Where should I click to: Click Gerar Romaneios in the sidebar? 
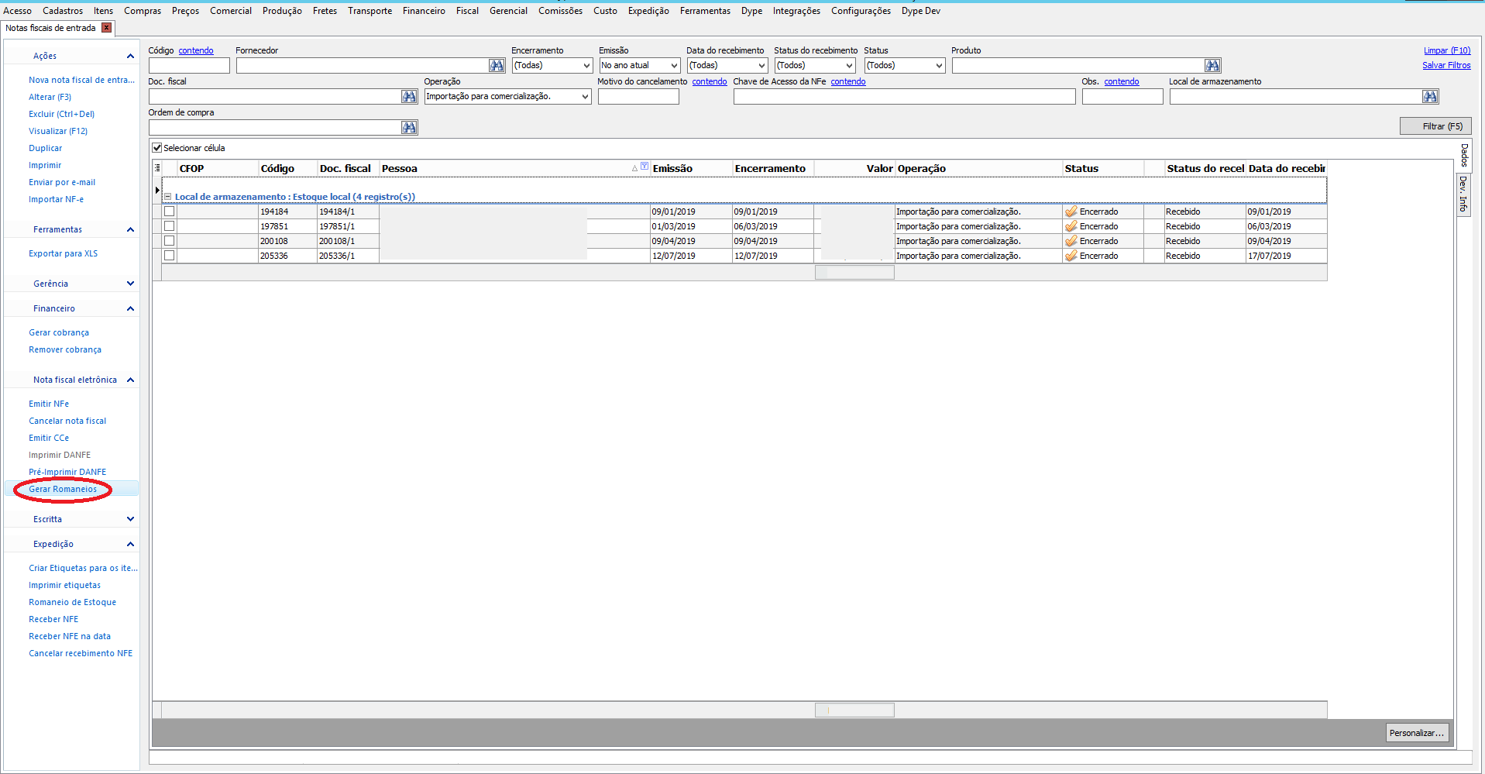click(63, 489)
